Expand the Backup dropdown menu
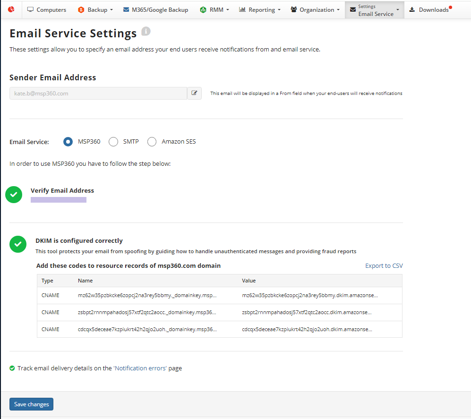 [95, 9]
